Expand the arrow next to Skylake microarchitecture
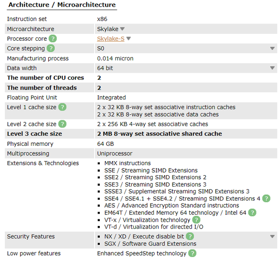 [122, 29]
